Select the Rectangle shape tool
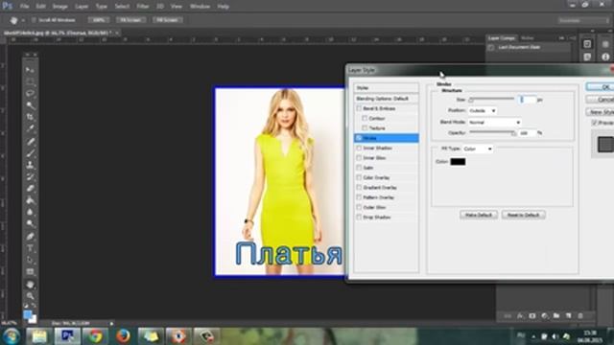The height and width of the screenshot is (345, 614). pyautogui.click(x=30, y=271)
